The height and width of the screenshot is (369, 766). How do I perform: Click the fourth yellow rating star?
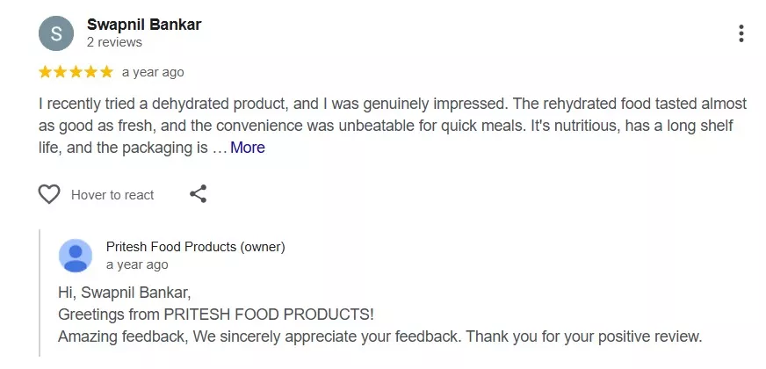coord(91,71)
